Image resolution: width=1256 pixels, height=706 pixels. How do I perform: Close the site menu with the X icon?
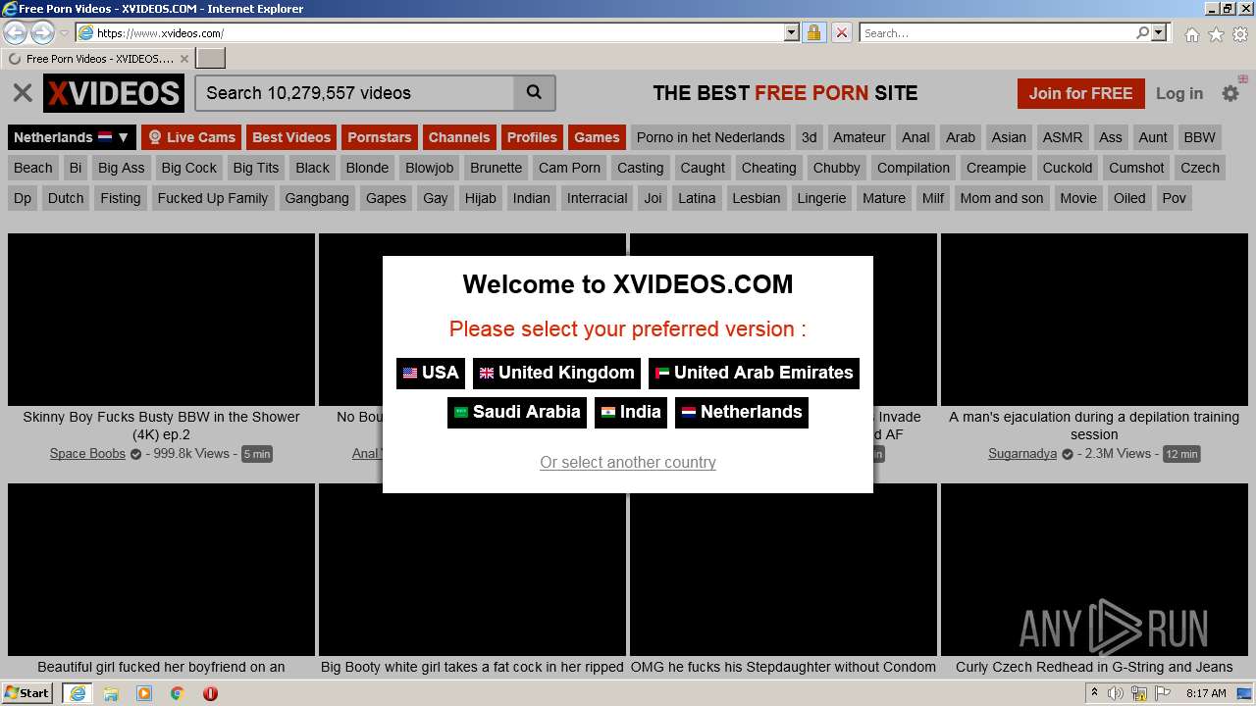click(22, 93)
